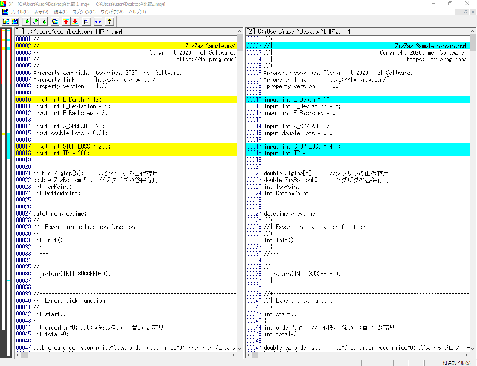Click the third green arrow toolbar icon

[44, 22]
